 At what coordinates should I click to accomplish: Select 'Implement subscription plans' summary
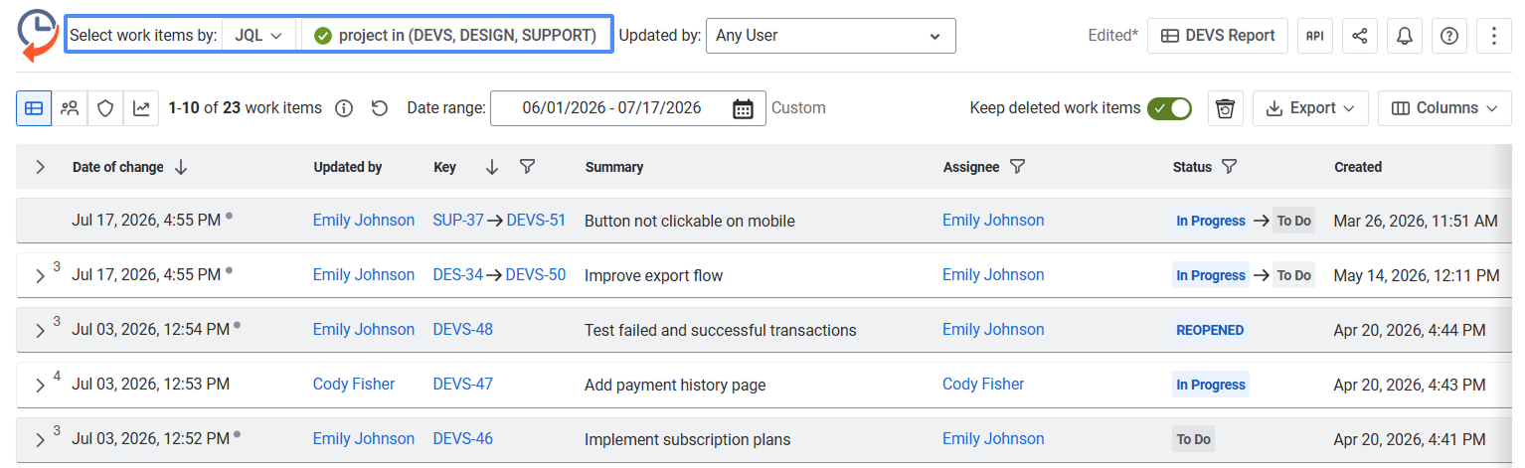pos(688,440)
